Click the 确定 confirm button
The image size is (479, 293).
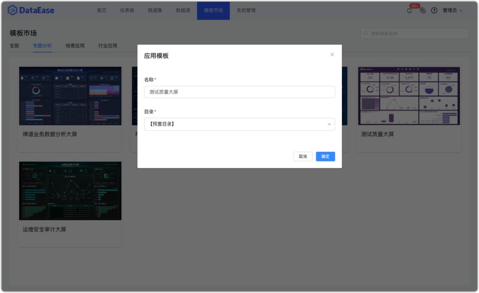(x=325, y=156)
